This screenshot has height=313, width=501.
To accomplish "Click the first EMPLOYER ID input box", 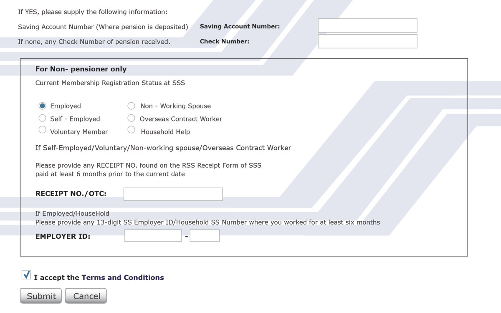I will pyautogui.click(x=153, y=235).
